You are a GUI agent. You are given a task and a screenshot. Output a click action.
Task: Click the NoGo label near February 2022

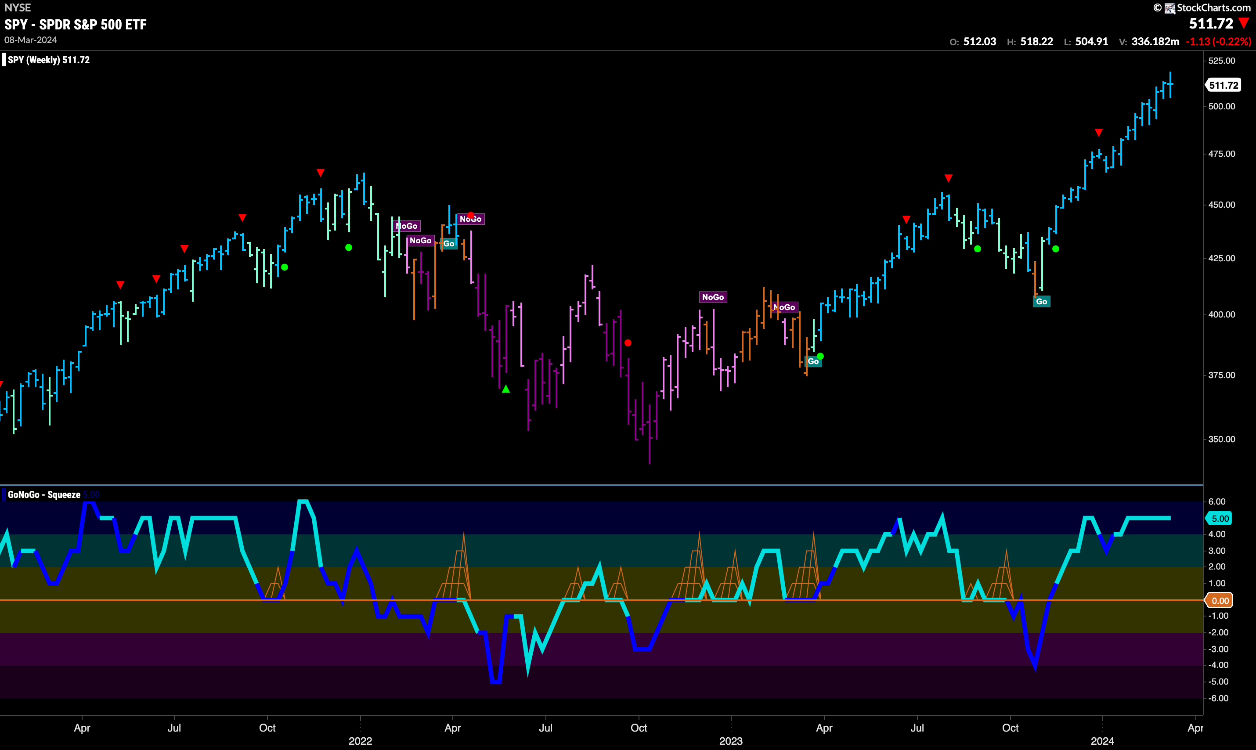tap(407, 226)
